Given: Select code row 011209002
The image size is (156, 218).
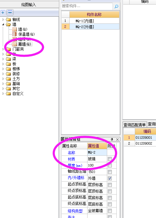Looking at the screenshot, I should click(x=140, y=143).
